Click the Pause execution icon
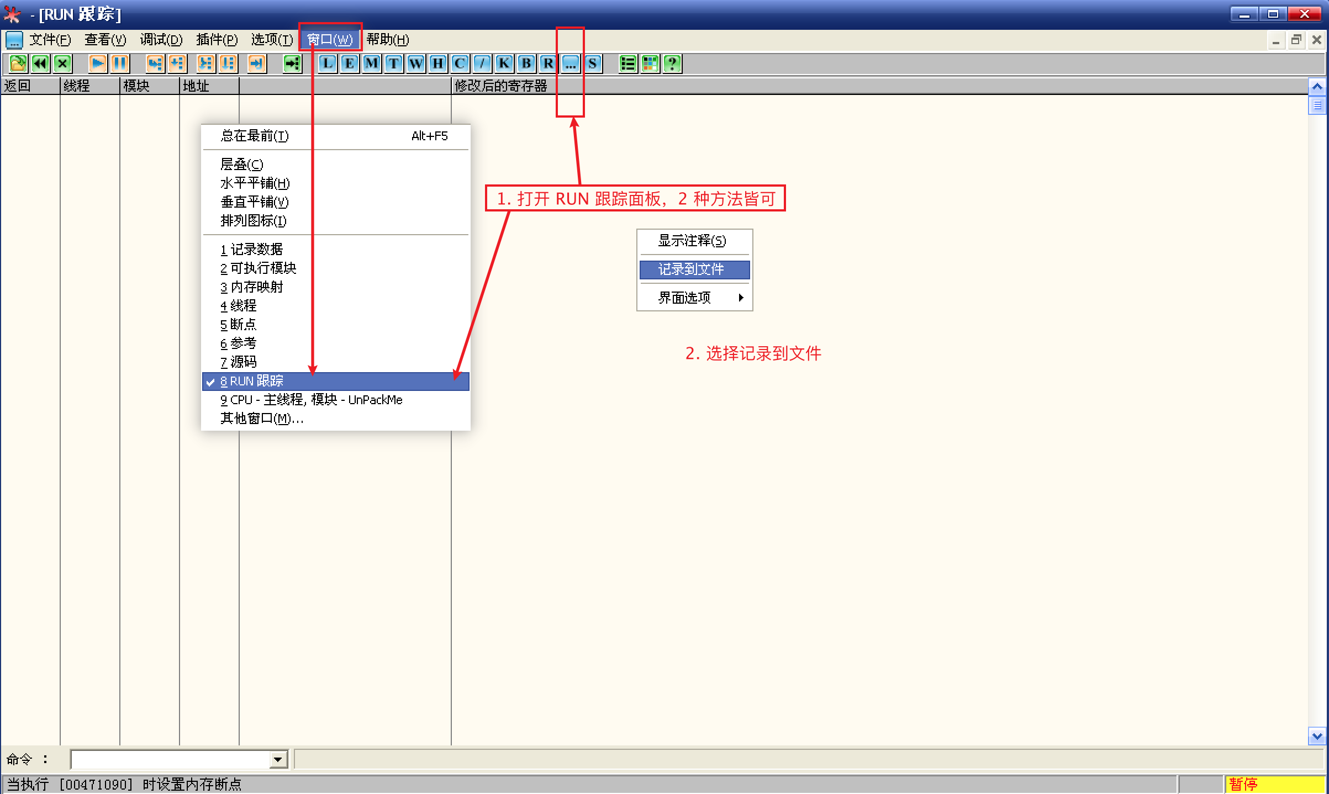Viewport: 1329px width, 794px height. pos(120,63)
